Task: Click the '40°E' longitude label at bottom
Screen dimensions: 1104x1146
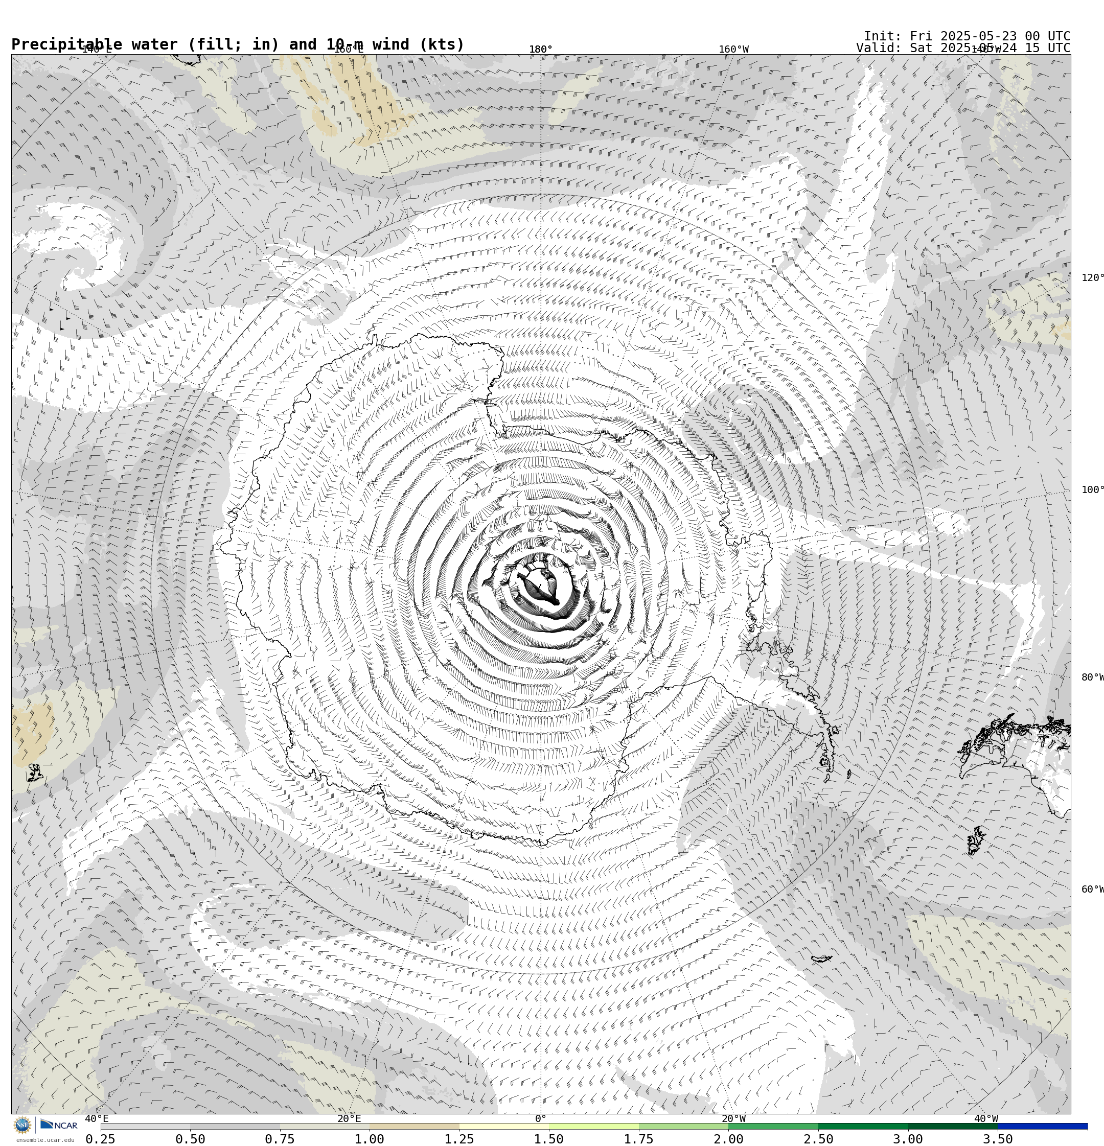Action: [x=97, y=1118]
